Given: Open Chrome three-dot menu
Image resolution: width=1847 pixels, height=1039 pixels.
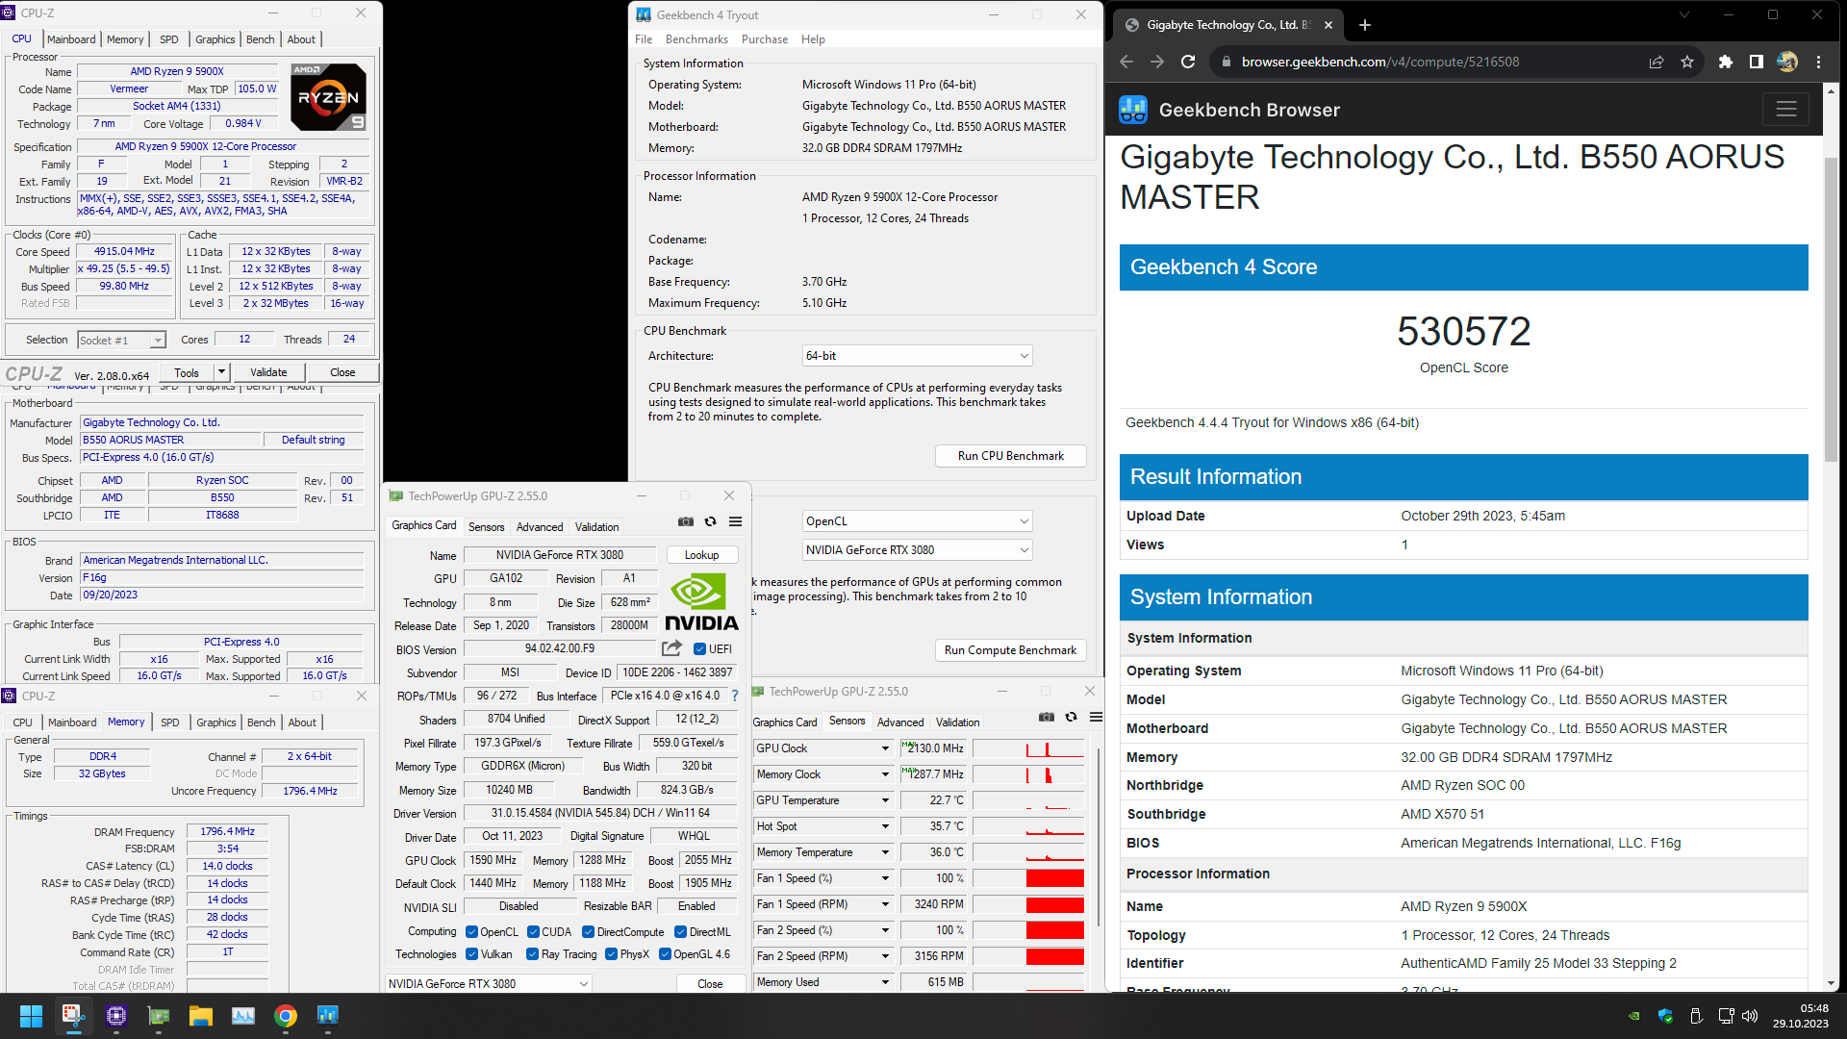Looking at the screenshot, I should [1818, 62].
